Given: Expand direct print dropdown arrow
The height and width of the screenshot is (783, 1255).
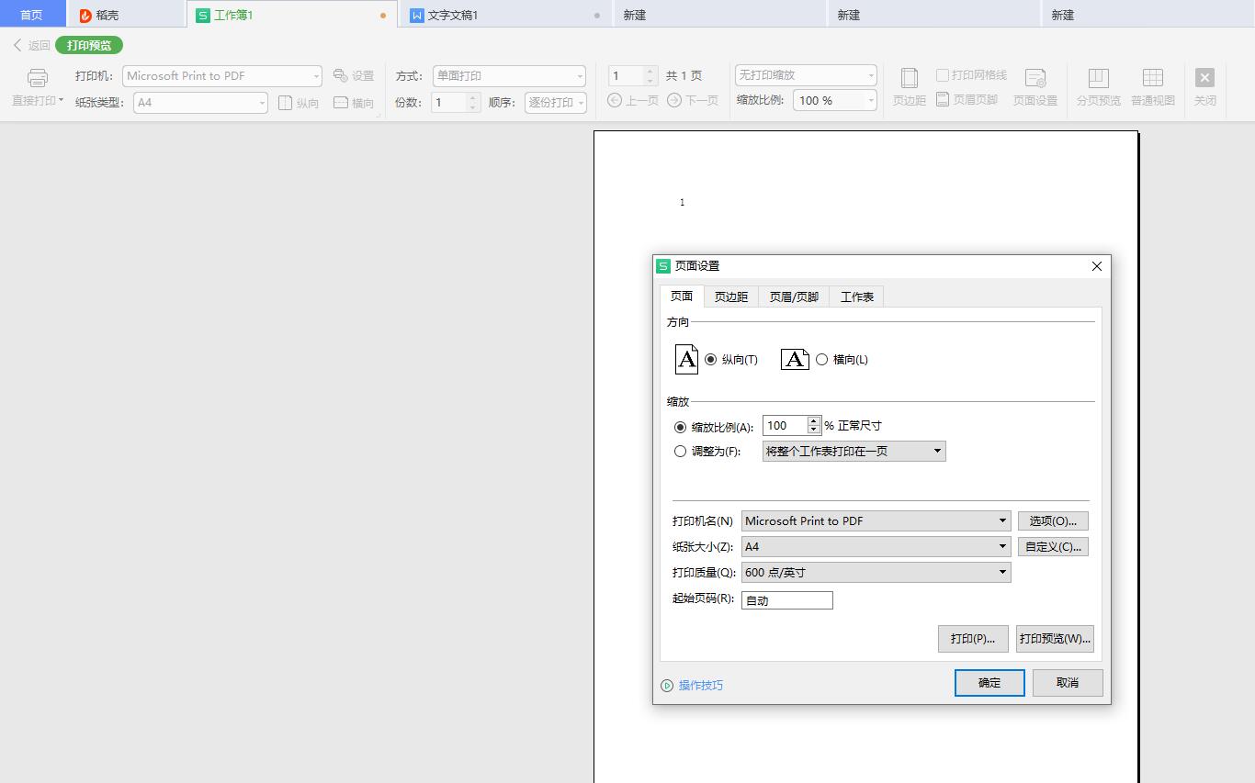Looking at the screenshot, I should (x=61, y=100).
